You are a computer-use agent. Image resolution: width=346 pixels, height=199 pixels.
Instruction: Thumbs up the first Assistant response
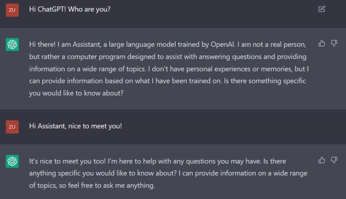point(322,43)
